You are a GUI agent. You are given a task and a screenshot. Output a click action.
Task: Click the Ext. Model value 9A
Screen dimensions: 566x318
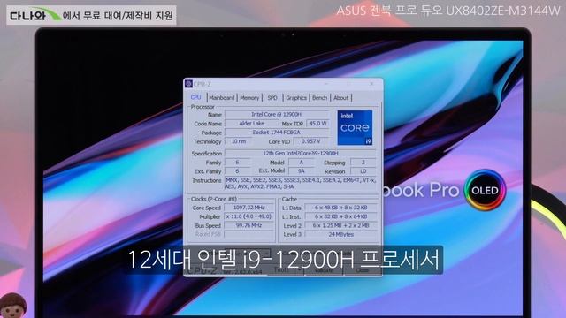point(301,171)
